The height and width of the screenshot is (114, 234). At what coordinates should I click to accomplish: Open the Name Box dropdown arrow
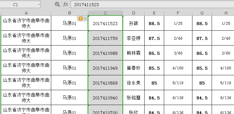point(39,4)
